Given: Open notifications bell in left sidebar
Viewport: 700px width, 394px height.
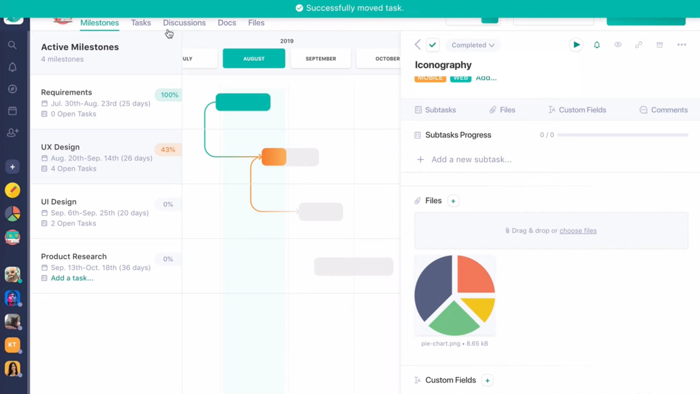Looking at the screenshot, I should tap(12, 67).
